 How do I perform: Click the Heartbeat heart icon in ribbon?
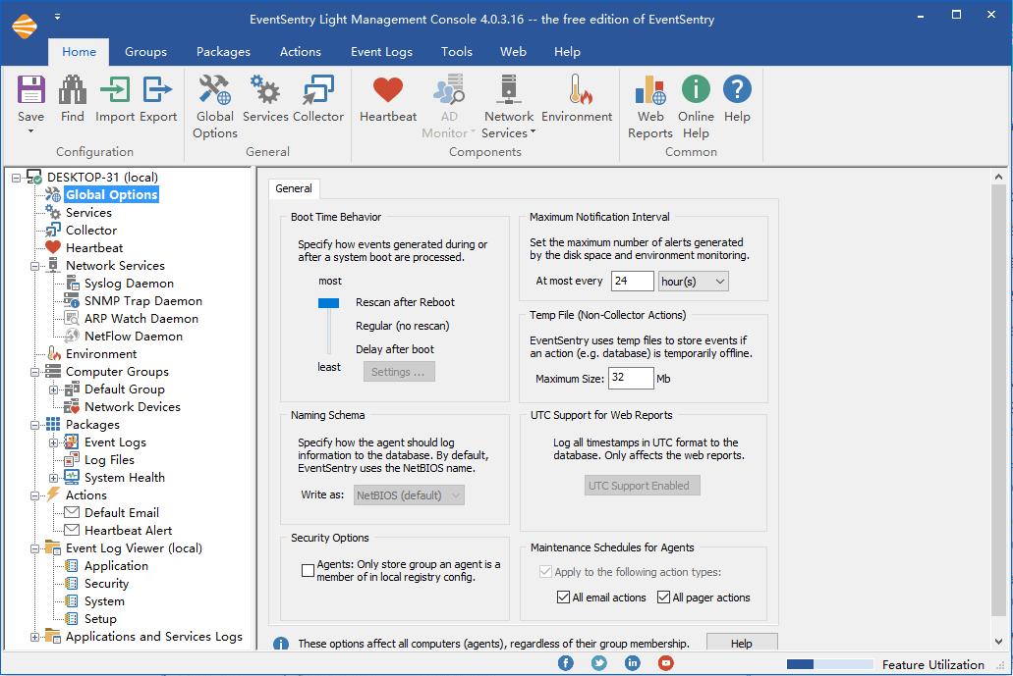tap(388, 89)
